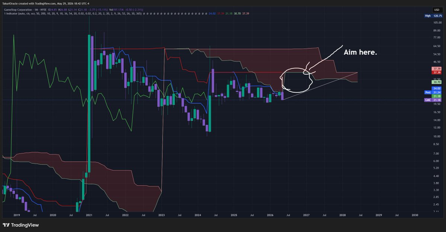Click 16.50 on the price scale

click(437, 112)
